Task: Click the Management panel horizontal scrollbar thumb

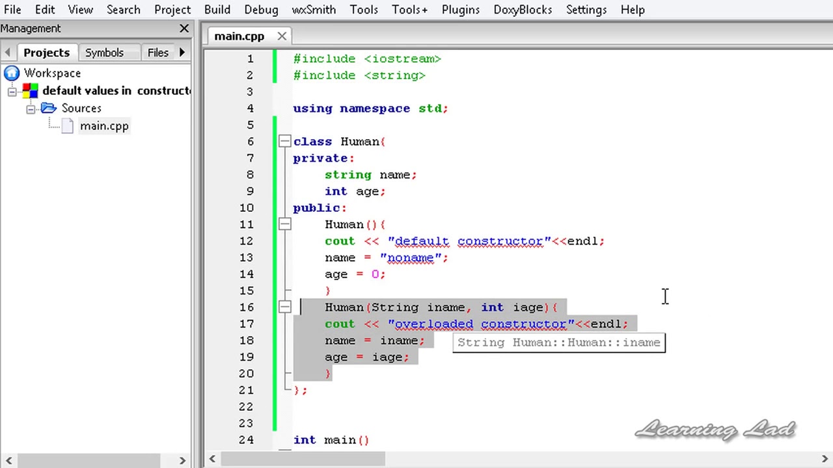Action: pos(89,461)
